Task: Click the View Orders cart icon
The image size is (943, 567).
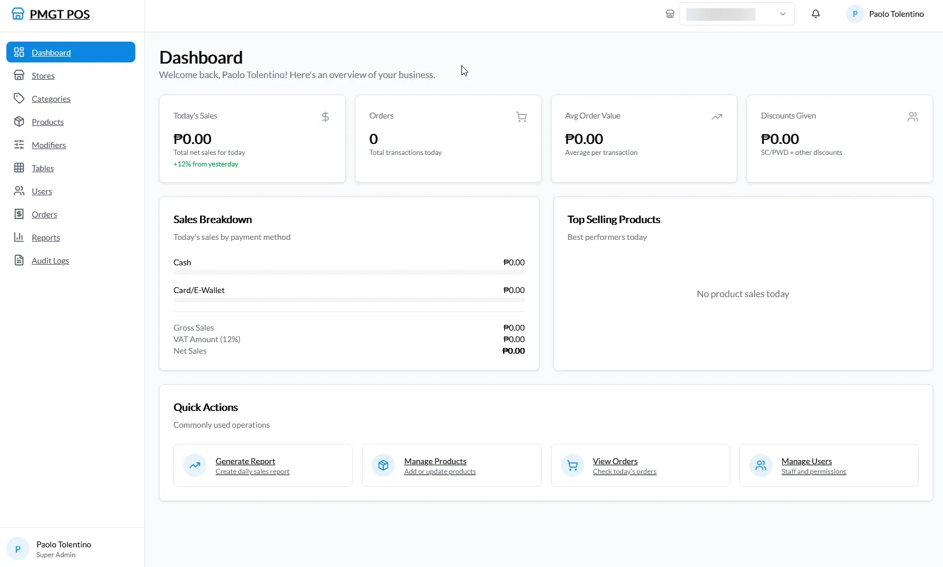Action: pos(572,465)
